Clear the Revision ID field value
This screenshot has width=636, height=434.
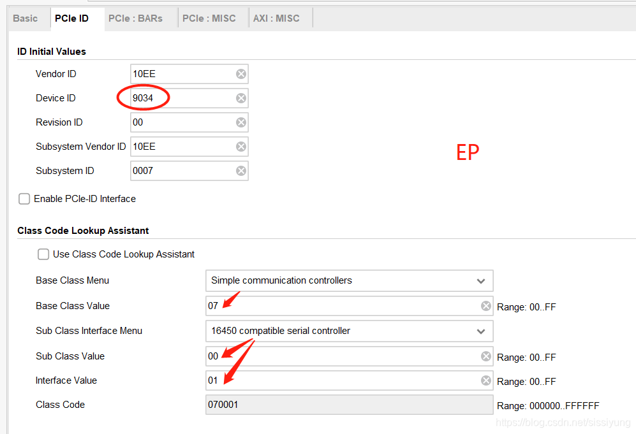(241, 122)
